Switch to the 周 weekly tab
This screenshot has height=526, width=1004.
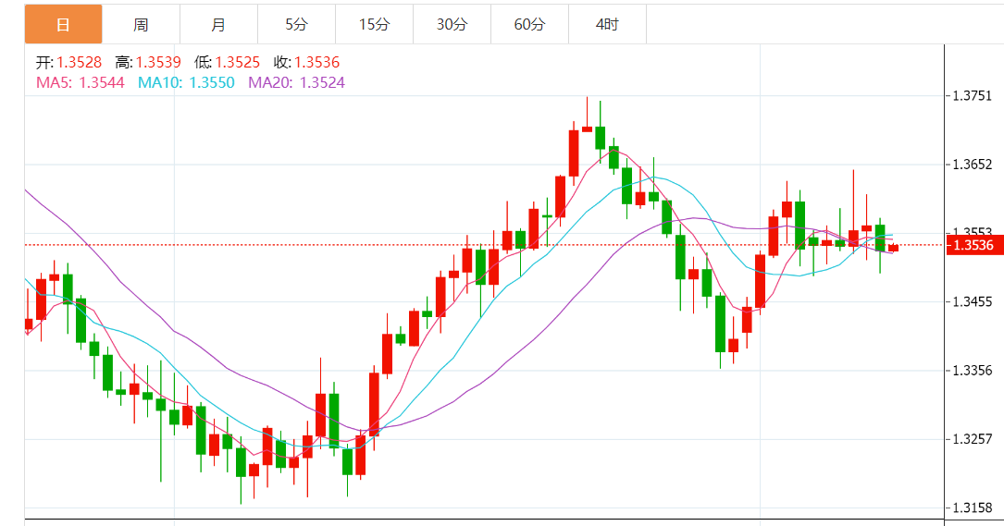[x=141, y=25]
